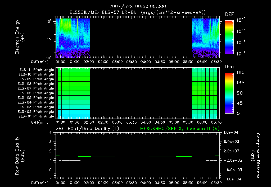Click the 1.0e+04 right axis value
The width and height of the screenshot is (271, 187).
[x=231, y=132]
